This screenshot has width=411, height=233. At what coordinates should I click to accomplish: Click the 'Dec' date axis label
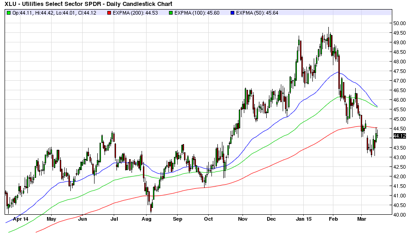click(271, 219)
